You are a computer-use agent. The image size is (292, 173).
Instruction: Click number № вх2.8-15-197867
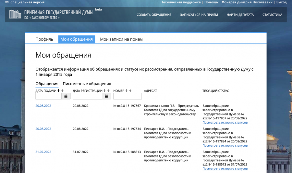[127, 106]
